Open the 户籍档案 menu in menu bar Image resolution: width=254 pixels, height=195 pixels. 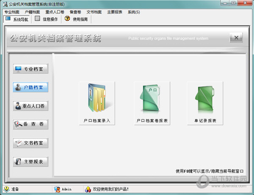[x=33, y=12]
